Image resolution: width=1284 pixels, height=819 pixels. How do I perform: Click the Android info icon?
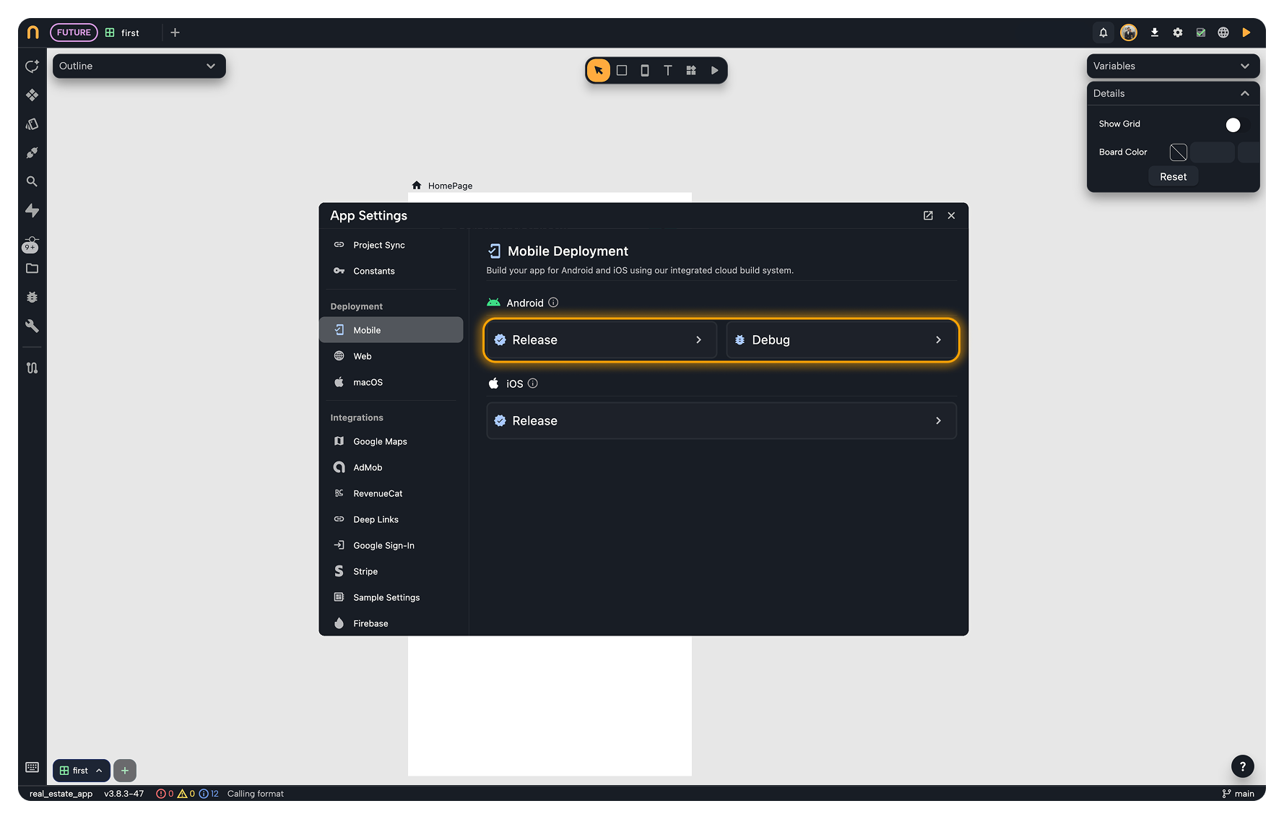tap(553, 303)
